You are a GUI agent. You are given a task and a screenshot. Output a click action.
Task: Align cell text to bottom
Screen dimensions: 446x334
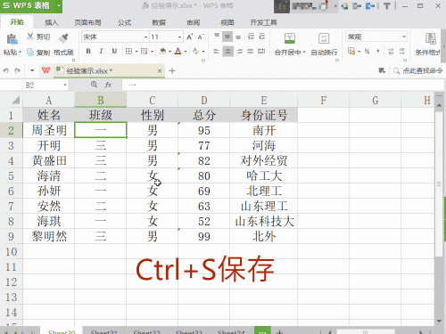[x=238, y=37]
